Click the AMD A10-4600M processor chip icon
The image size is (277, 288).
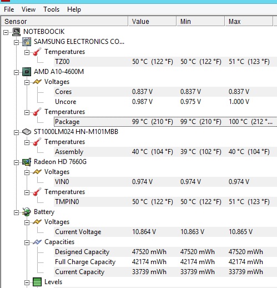point(27,72)
